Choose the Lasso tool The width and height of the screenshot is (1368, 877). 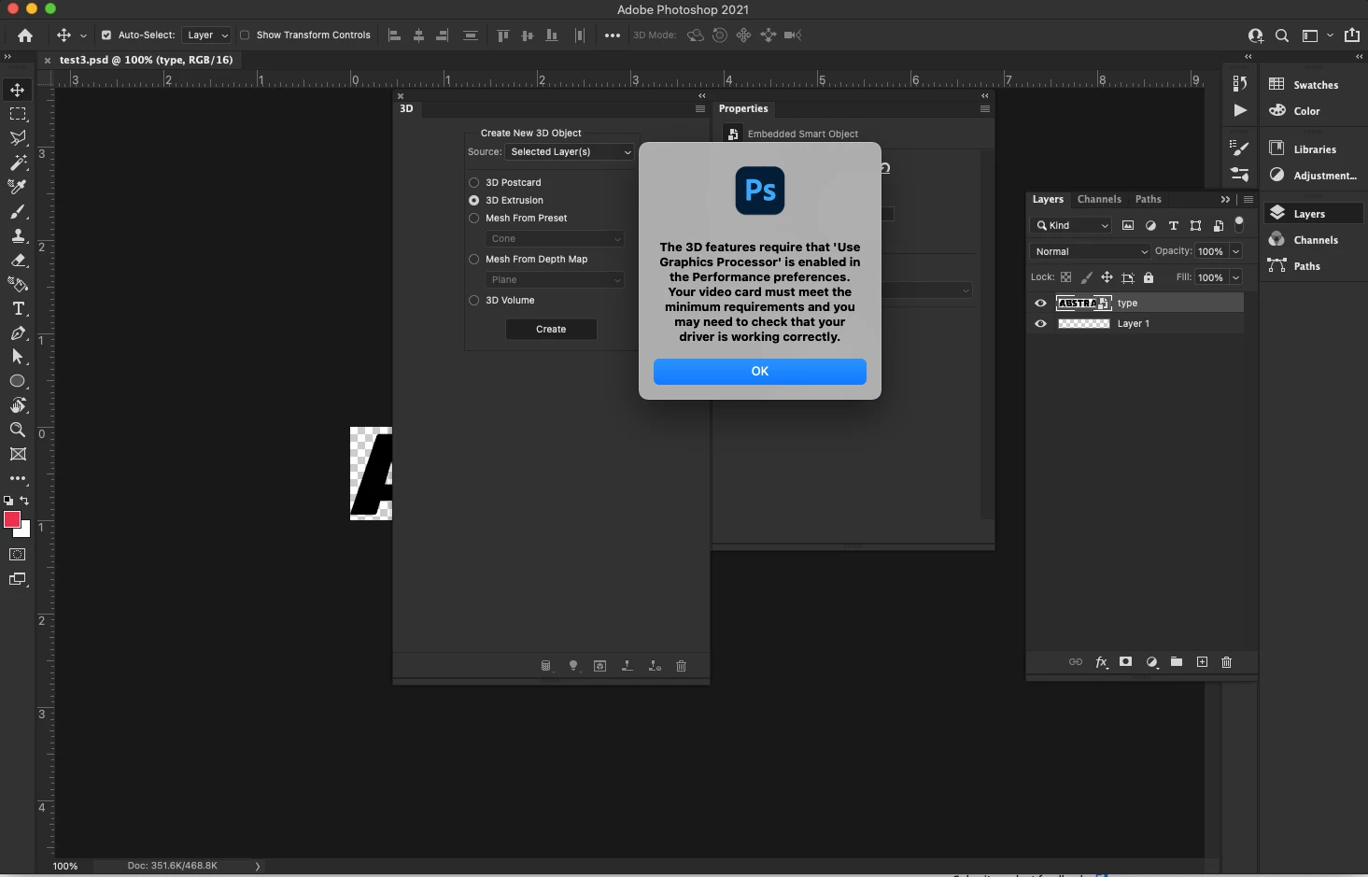(18, 138)
